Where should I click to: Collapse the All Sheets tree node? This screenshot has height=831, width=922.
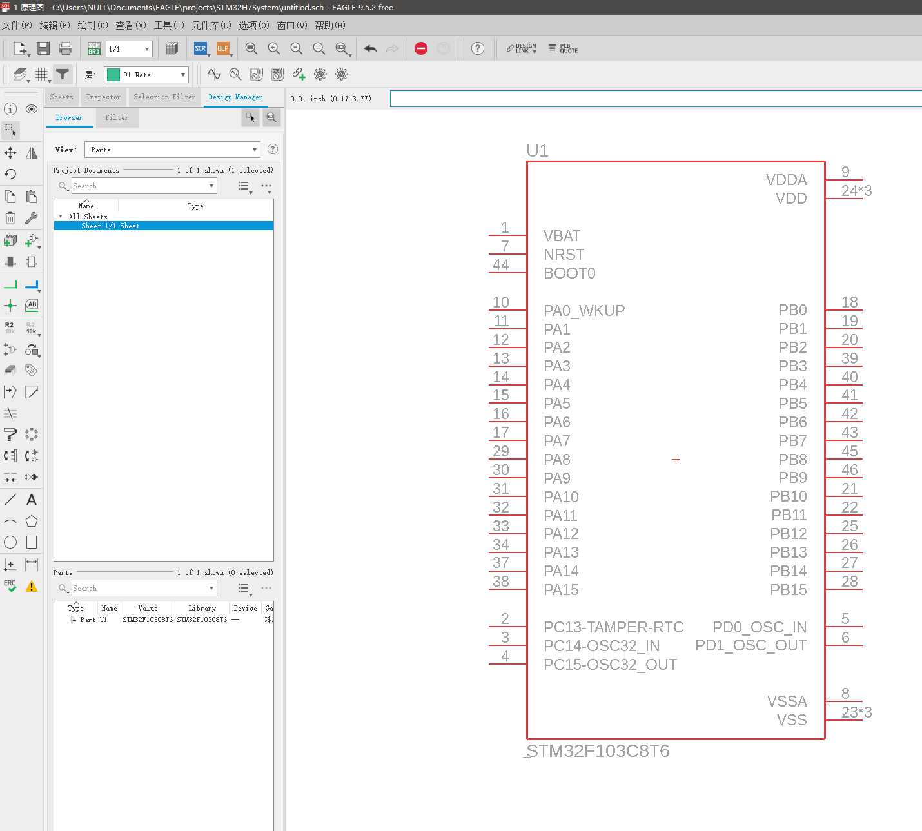click(x=61, y=217)
